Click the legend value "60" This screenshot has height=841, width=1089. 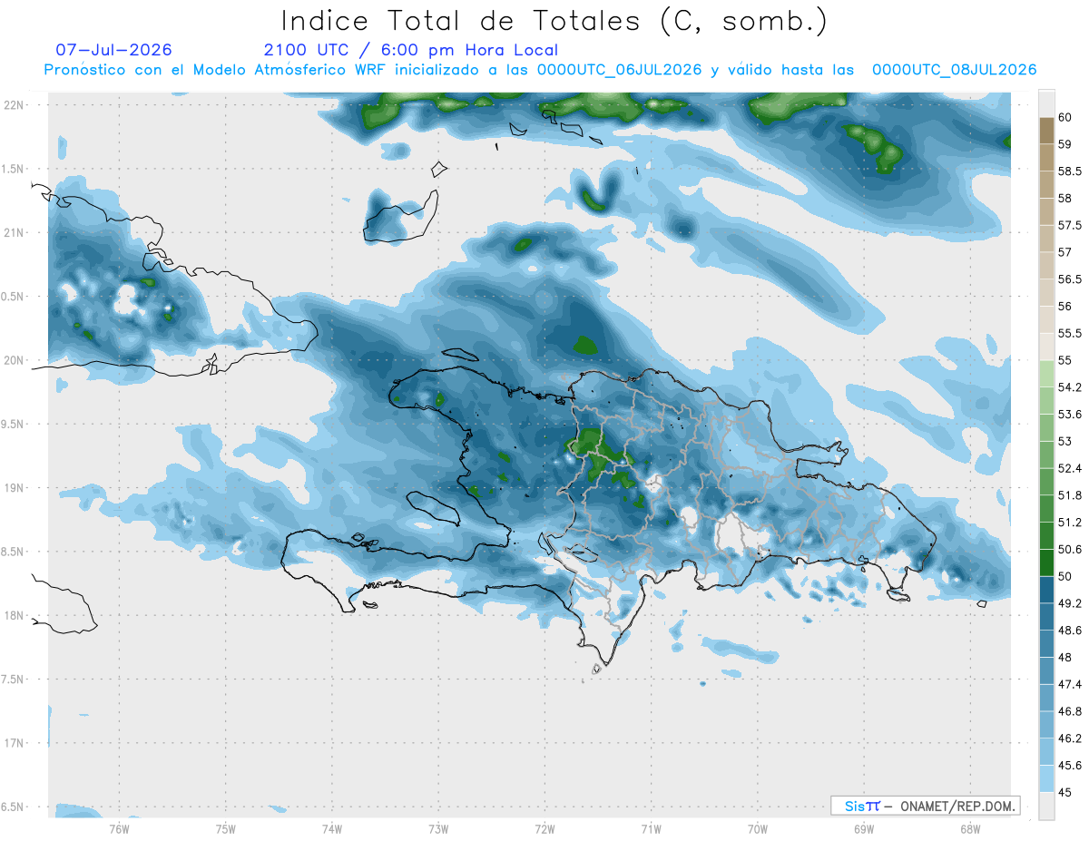(1065, 117)
